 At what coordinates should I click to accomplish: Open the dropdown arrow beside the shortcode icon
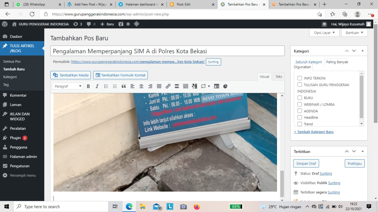(x=209, y=86)
